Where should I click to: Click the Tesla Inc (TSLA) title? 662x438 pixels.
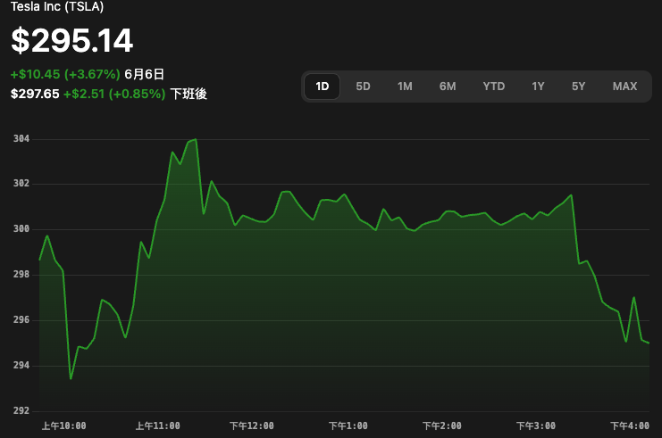click(x=57, y=6)
